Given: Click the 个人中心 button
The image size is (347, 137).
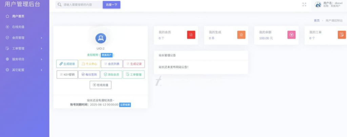Looking at the screenshot, I should click(89, 64).
